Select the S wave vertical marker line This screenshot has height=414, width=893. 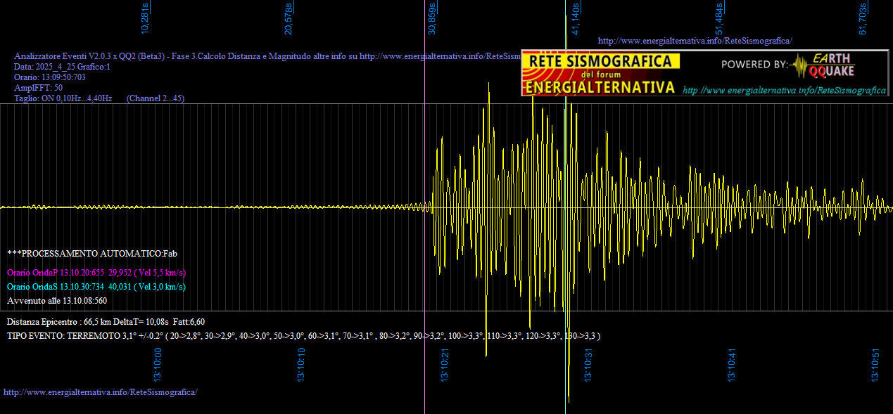tap(566, 207)
